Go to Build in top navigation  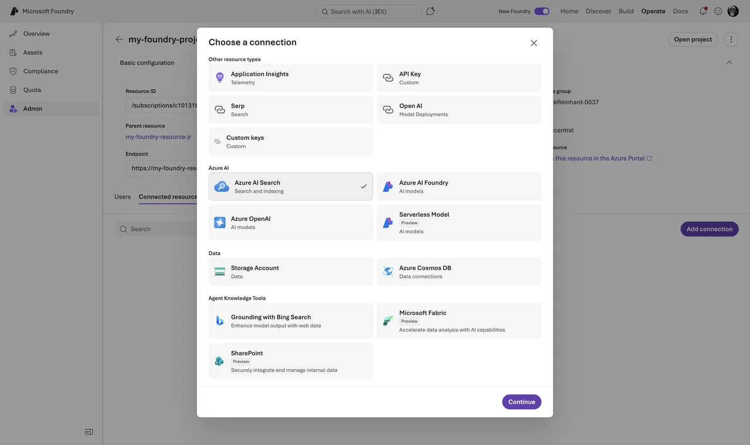626,11
